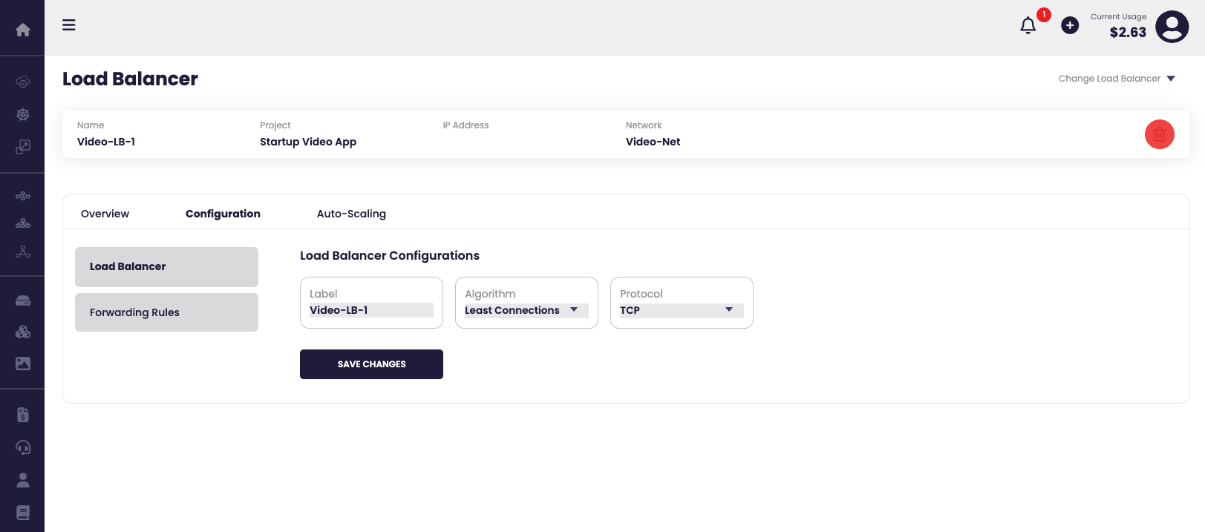The width and height of the screenshot is (1205, 532).
Task: Open the notifications bell
Action: (x=1028, y=26)
